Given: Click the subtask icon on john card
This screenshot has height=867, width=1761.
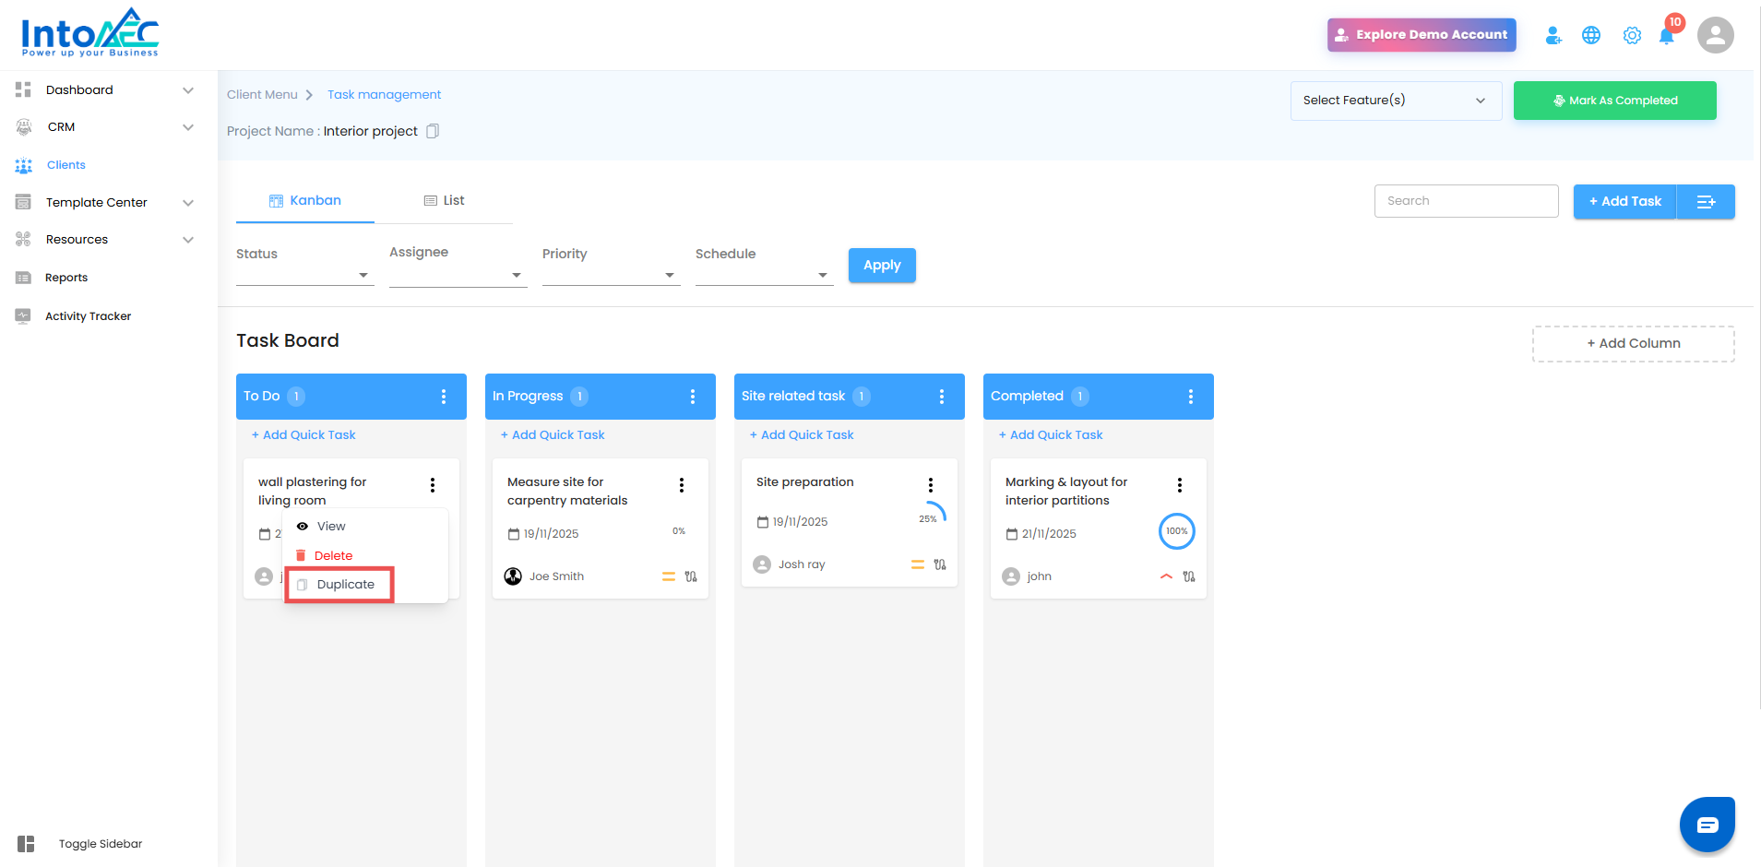Looking at the screenshot, I should tap(1189, 576).
